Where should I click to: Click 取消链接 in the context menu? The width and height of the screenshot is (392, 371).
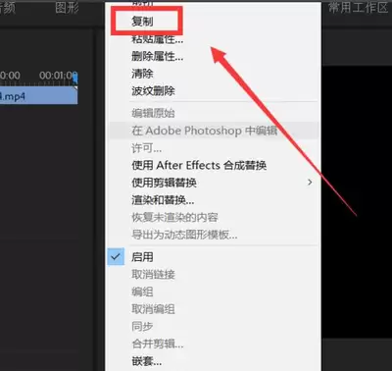153,274
